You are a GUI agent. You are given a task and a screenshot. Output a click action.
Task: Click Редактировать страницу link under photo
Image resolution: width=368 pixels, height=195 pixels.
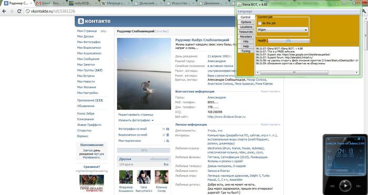coord(136,115)
